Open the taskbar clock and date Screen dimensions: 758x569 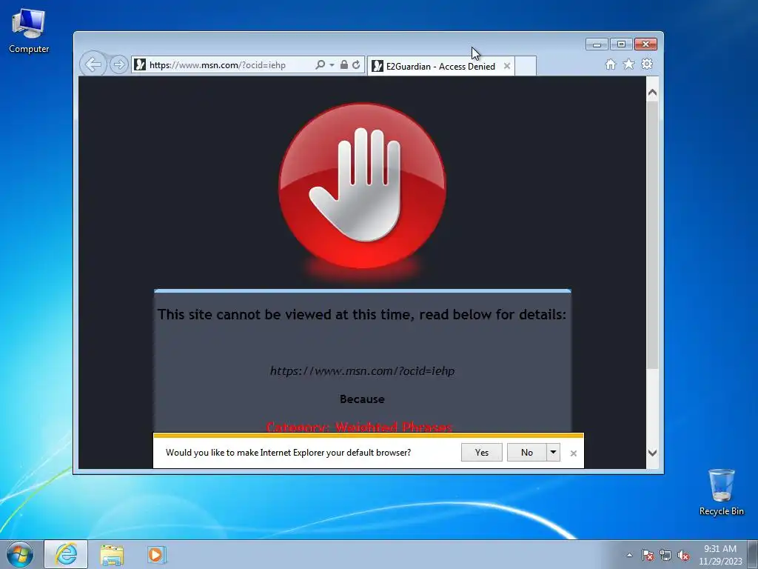tap(720, 555)
